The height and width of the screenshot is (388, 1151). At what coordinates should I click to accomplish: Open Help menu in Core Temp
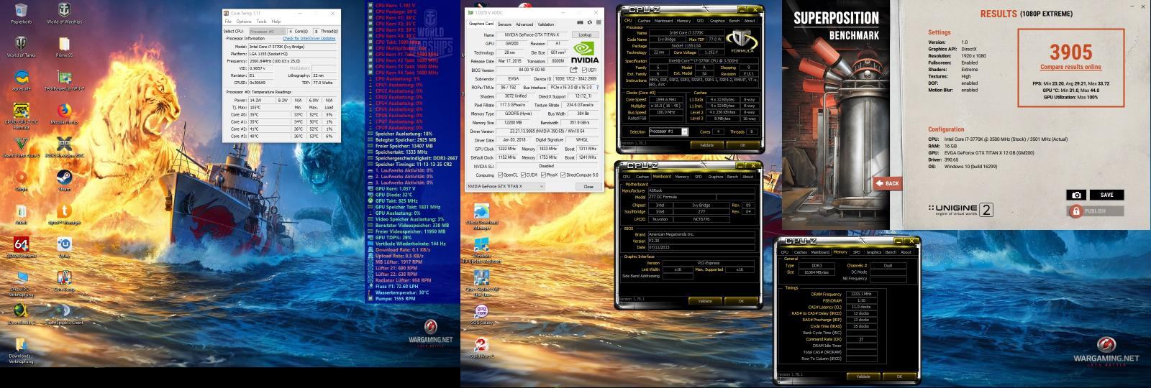pos(276,22)
